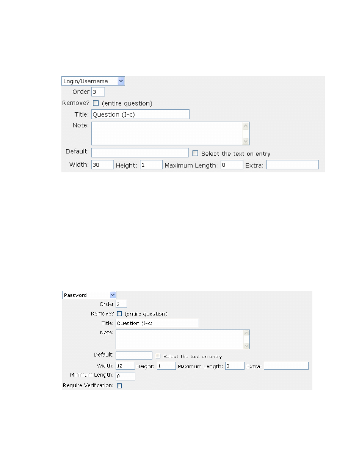Click the Order field in Login/Username form
The height and width of the screenshot is (451, 348).
(98, 92)
